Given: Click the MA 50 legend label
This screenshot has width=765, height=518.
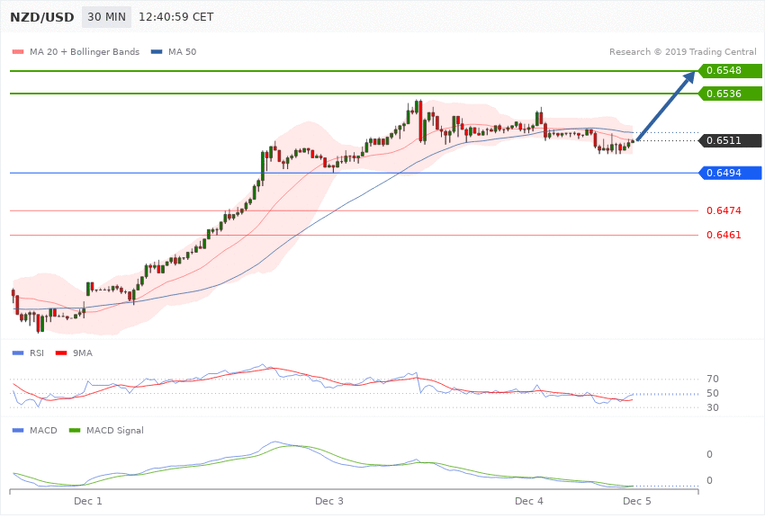Looking at the screenshot, I should click(182, 51).
